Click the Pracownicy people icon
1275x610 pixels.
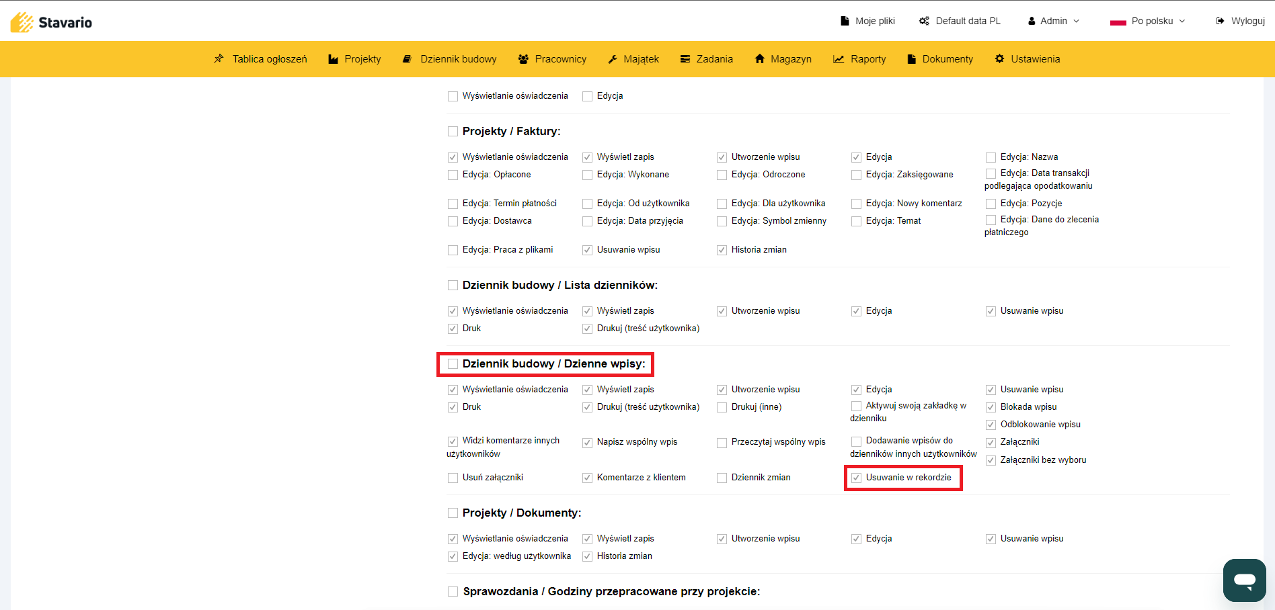coord(523,59)
